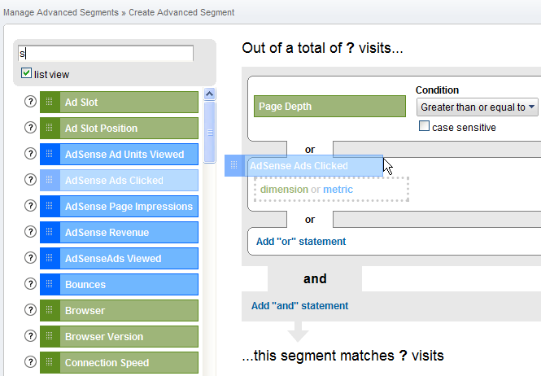Screen dimensions: 541x376
Task: Select the Connection Speed dimension
Action: pos(119,362)
